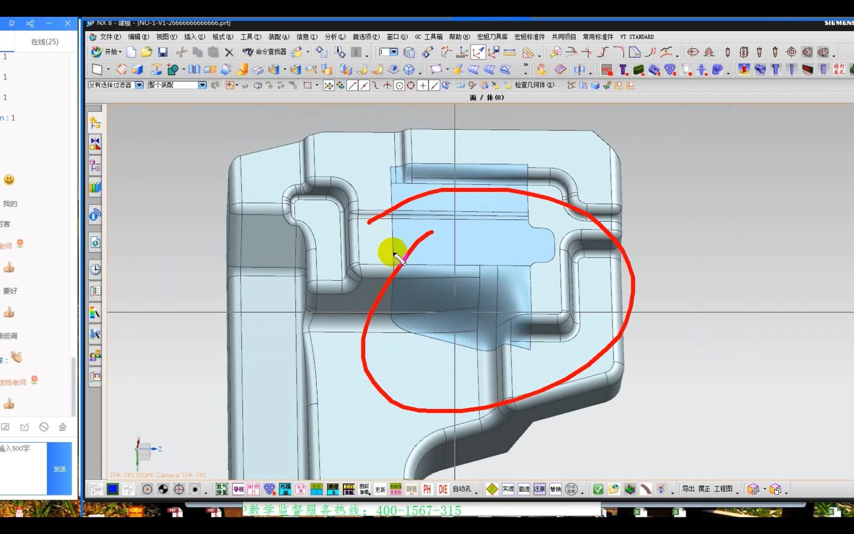
Task: Click the 自动孔 auto hole button
Action: pyautogui.click(x=462, y=489)
